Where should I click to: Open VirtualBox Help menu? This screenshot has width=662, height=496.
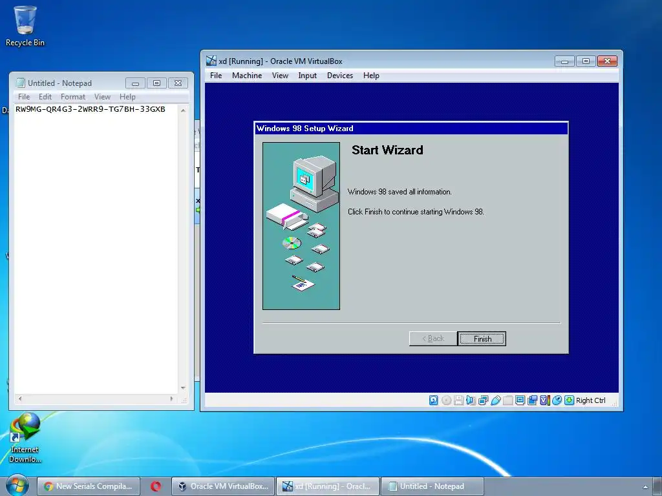pyautogui.click(x=371, y=76)
